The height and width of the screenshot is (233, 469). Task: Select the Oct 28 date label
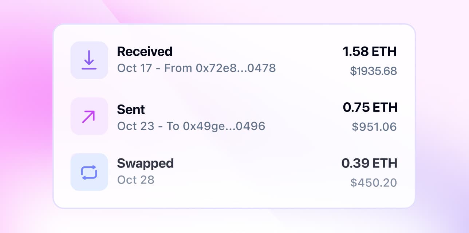pos(137,179)
